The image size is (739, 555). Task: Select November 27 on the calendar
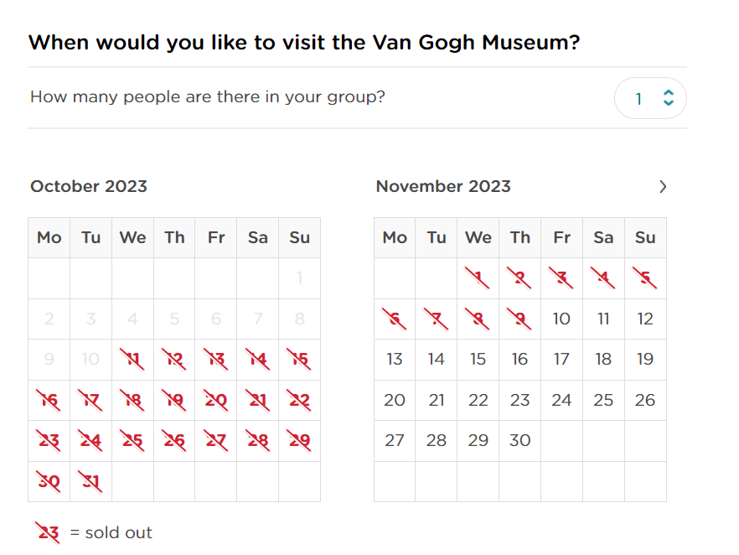[395, 440]
